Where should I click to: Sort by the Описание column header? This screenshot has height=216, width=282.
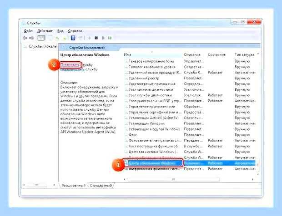coord(192,54)
